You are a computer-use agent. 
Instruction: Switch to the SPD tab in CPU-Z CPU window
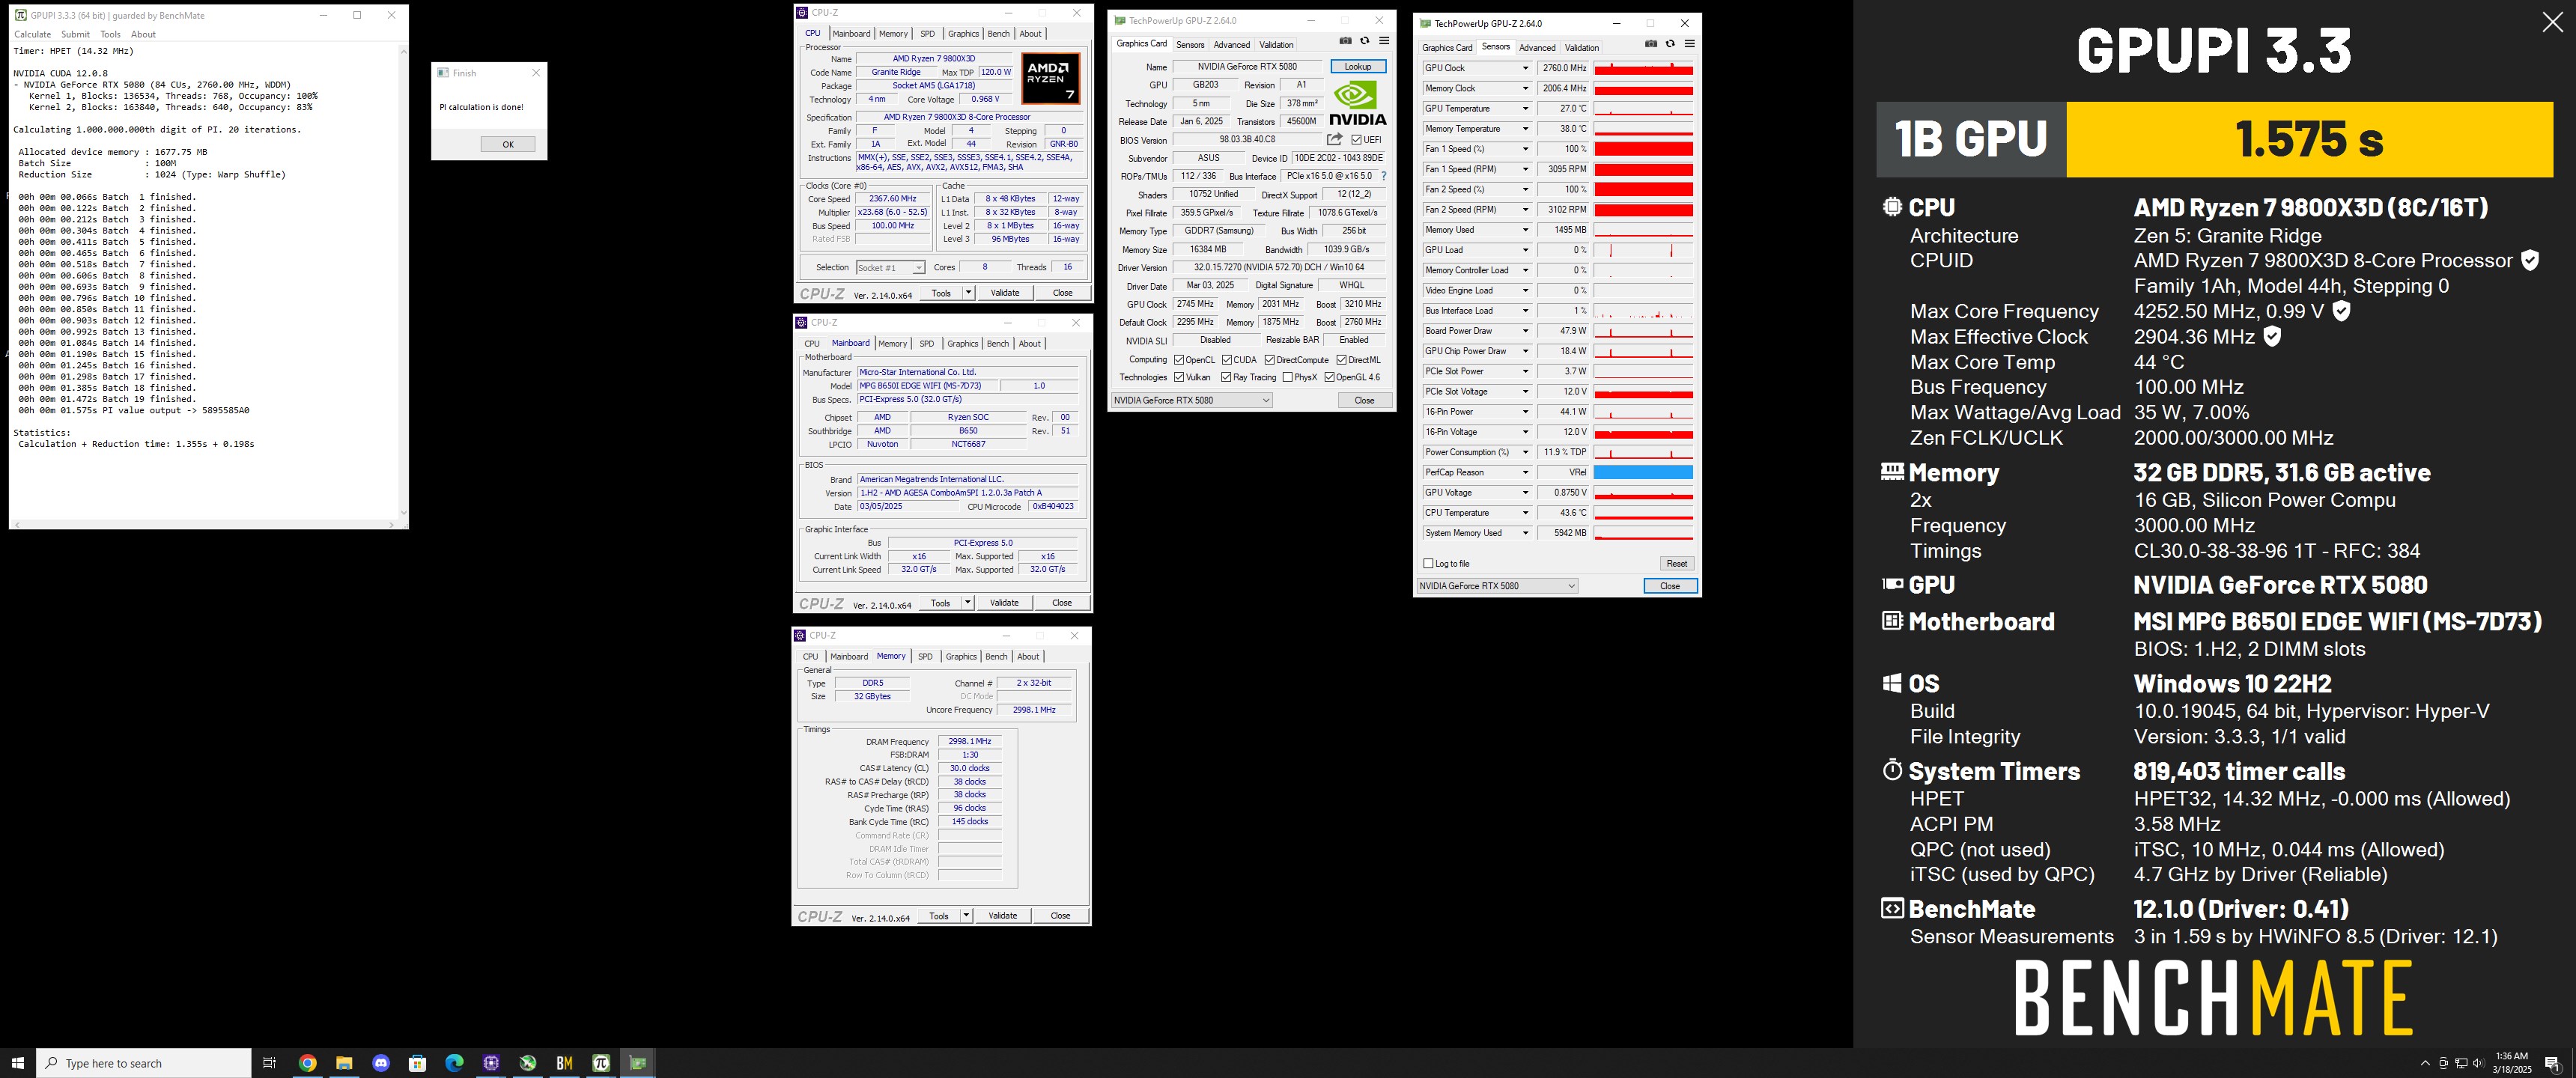927,34
